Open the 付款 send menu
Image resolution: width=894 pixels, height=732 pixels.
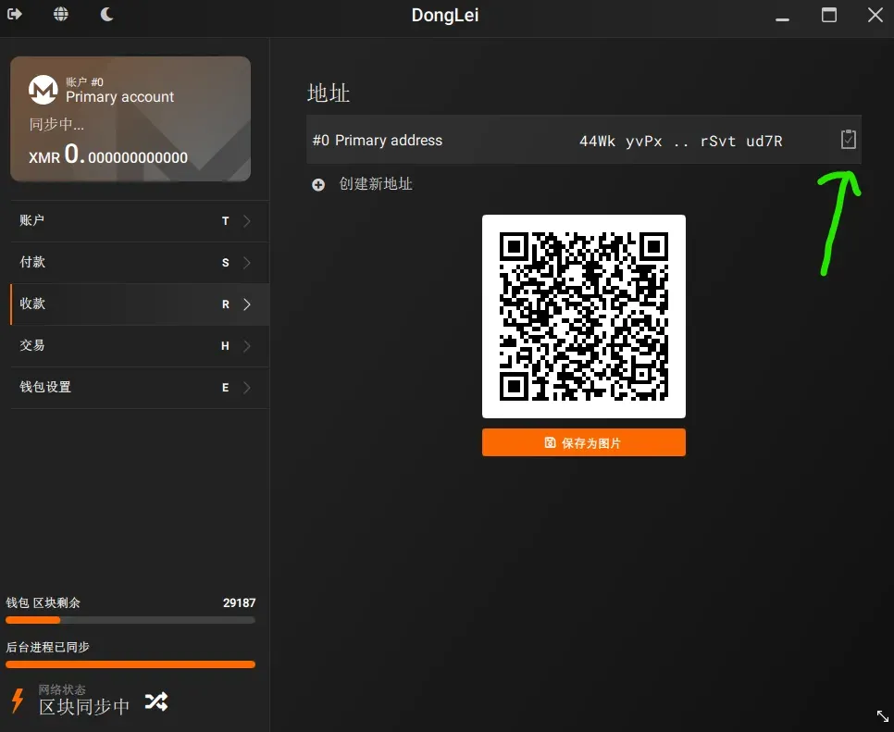140,263
